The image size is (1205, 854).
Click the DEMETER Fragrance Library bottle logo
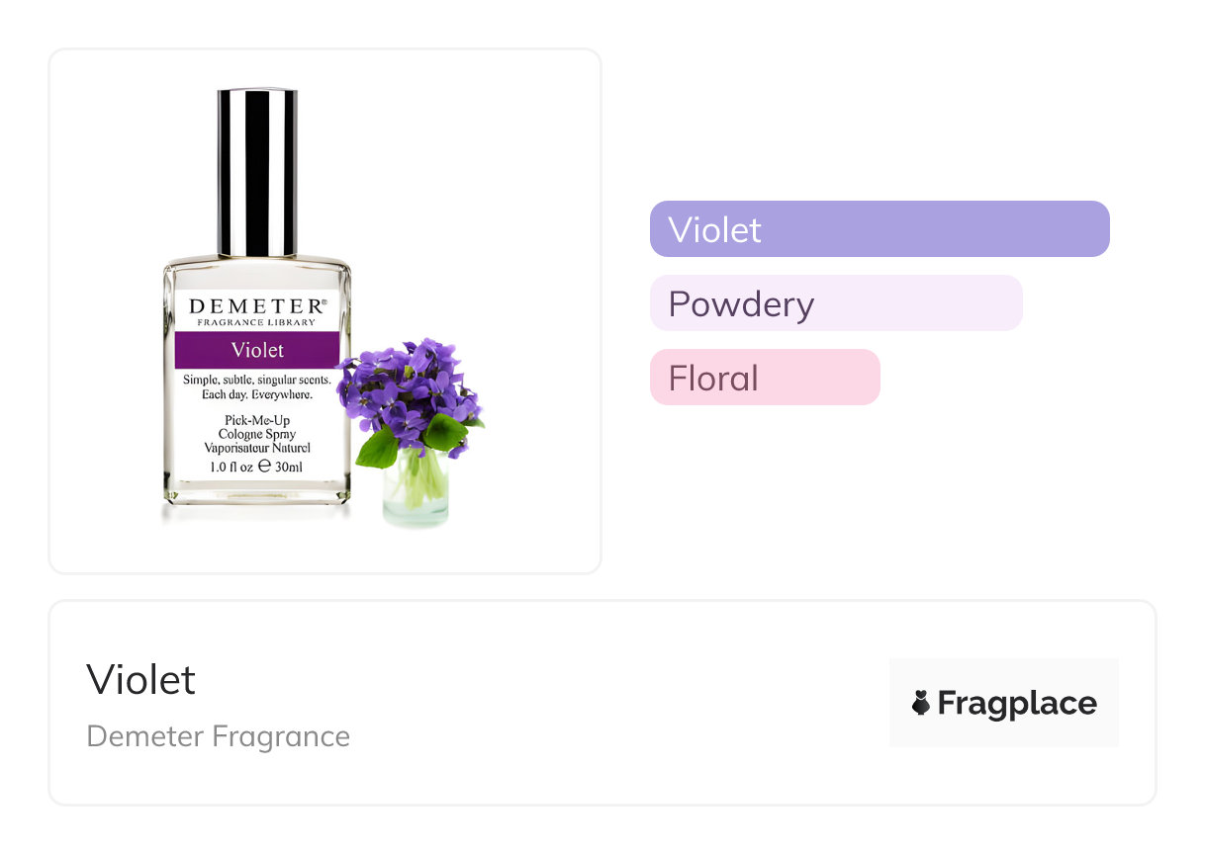point(257,310)
